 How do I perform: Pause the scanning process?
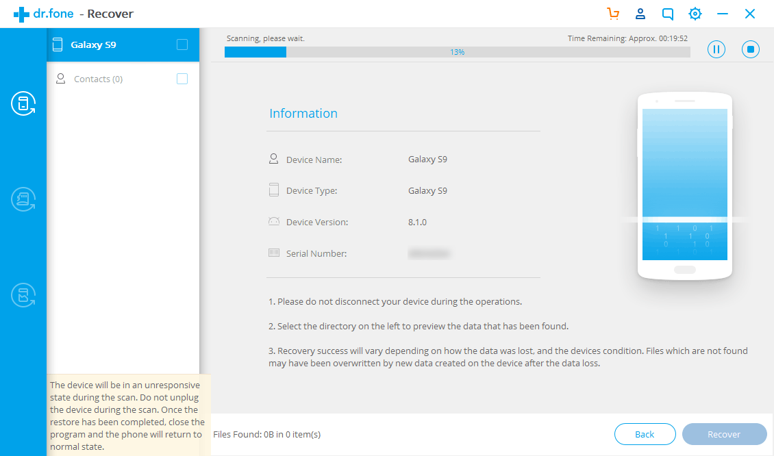(x=716, y=49)
